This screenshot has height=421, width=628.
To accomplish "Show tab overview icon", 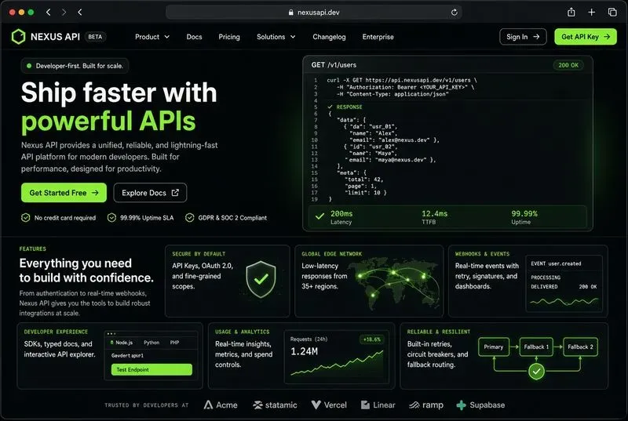I will pyautogui.click(x=612, y=13).
